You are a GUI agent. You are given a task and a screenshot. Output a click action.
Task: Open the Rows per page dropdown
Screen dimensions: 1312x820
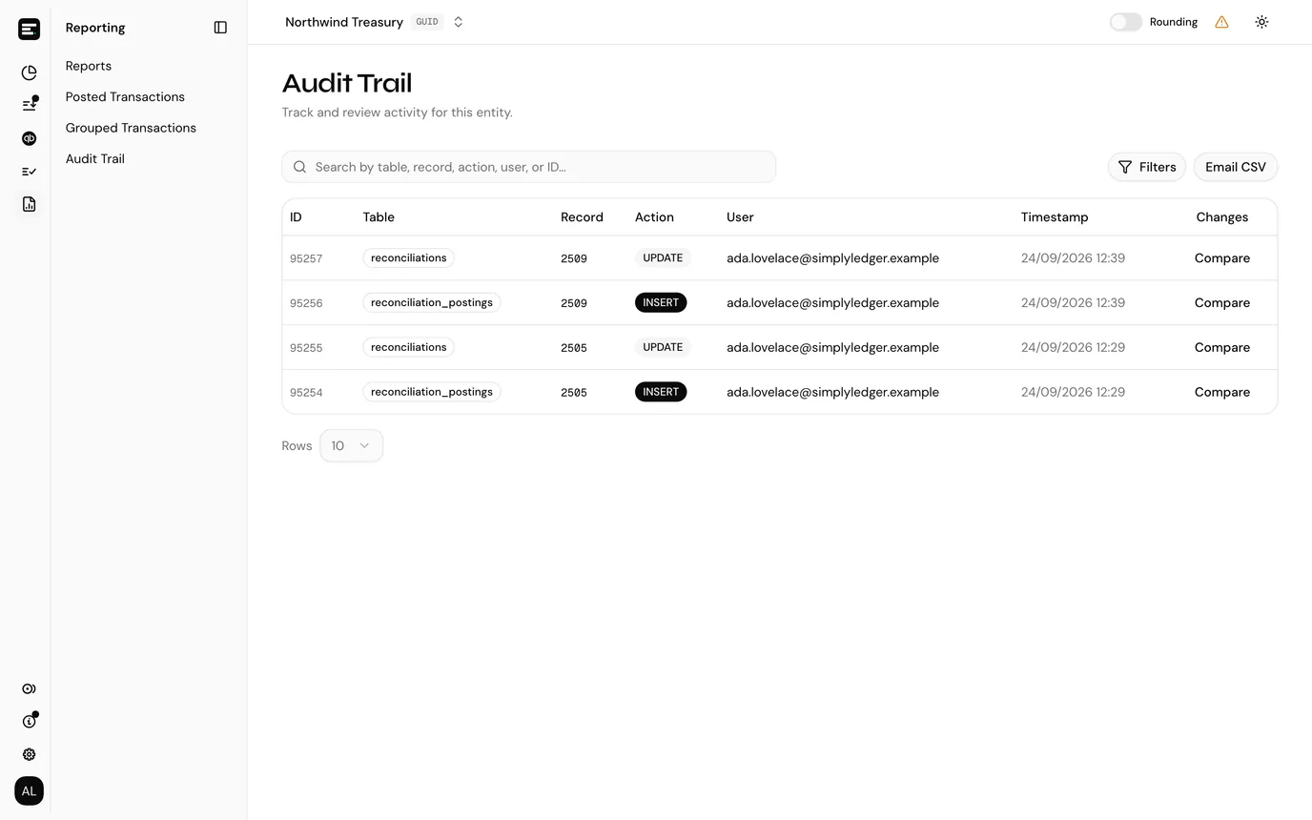351,445
